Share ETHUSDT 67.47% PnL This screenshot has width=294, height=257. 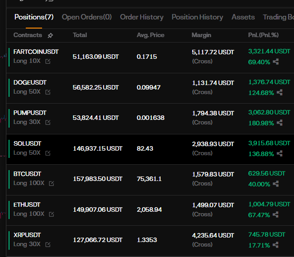275,214
